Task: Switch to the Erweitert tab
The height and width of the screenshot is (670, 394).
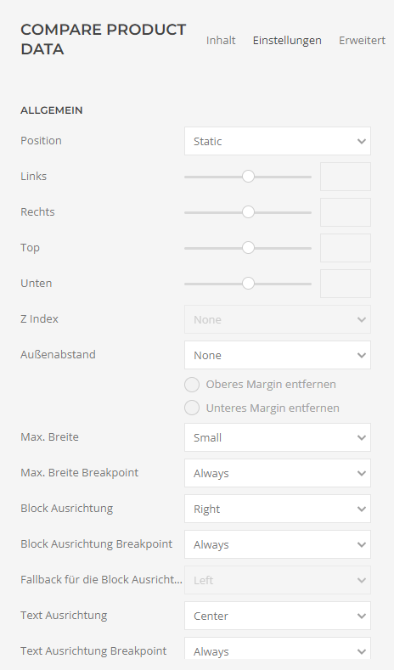Action: click(x=362, y=40)
